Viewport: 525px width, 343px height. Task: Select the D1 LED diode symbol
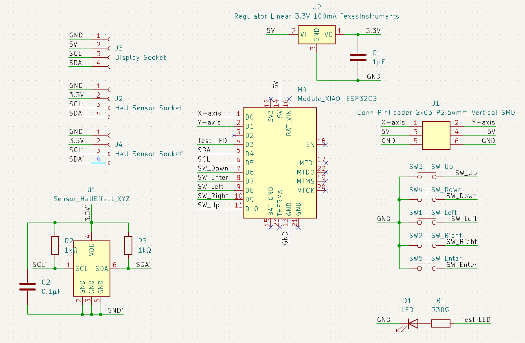(413, 323)
